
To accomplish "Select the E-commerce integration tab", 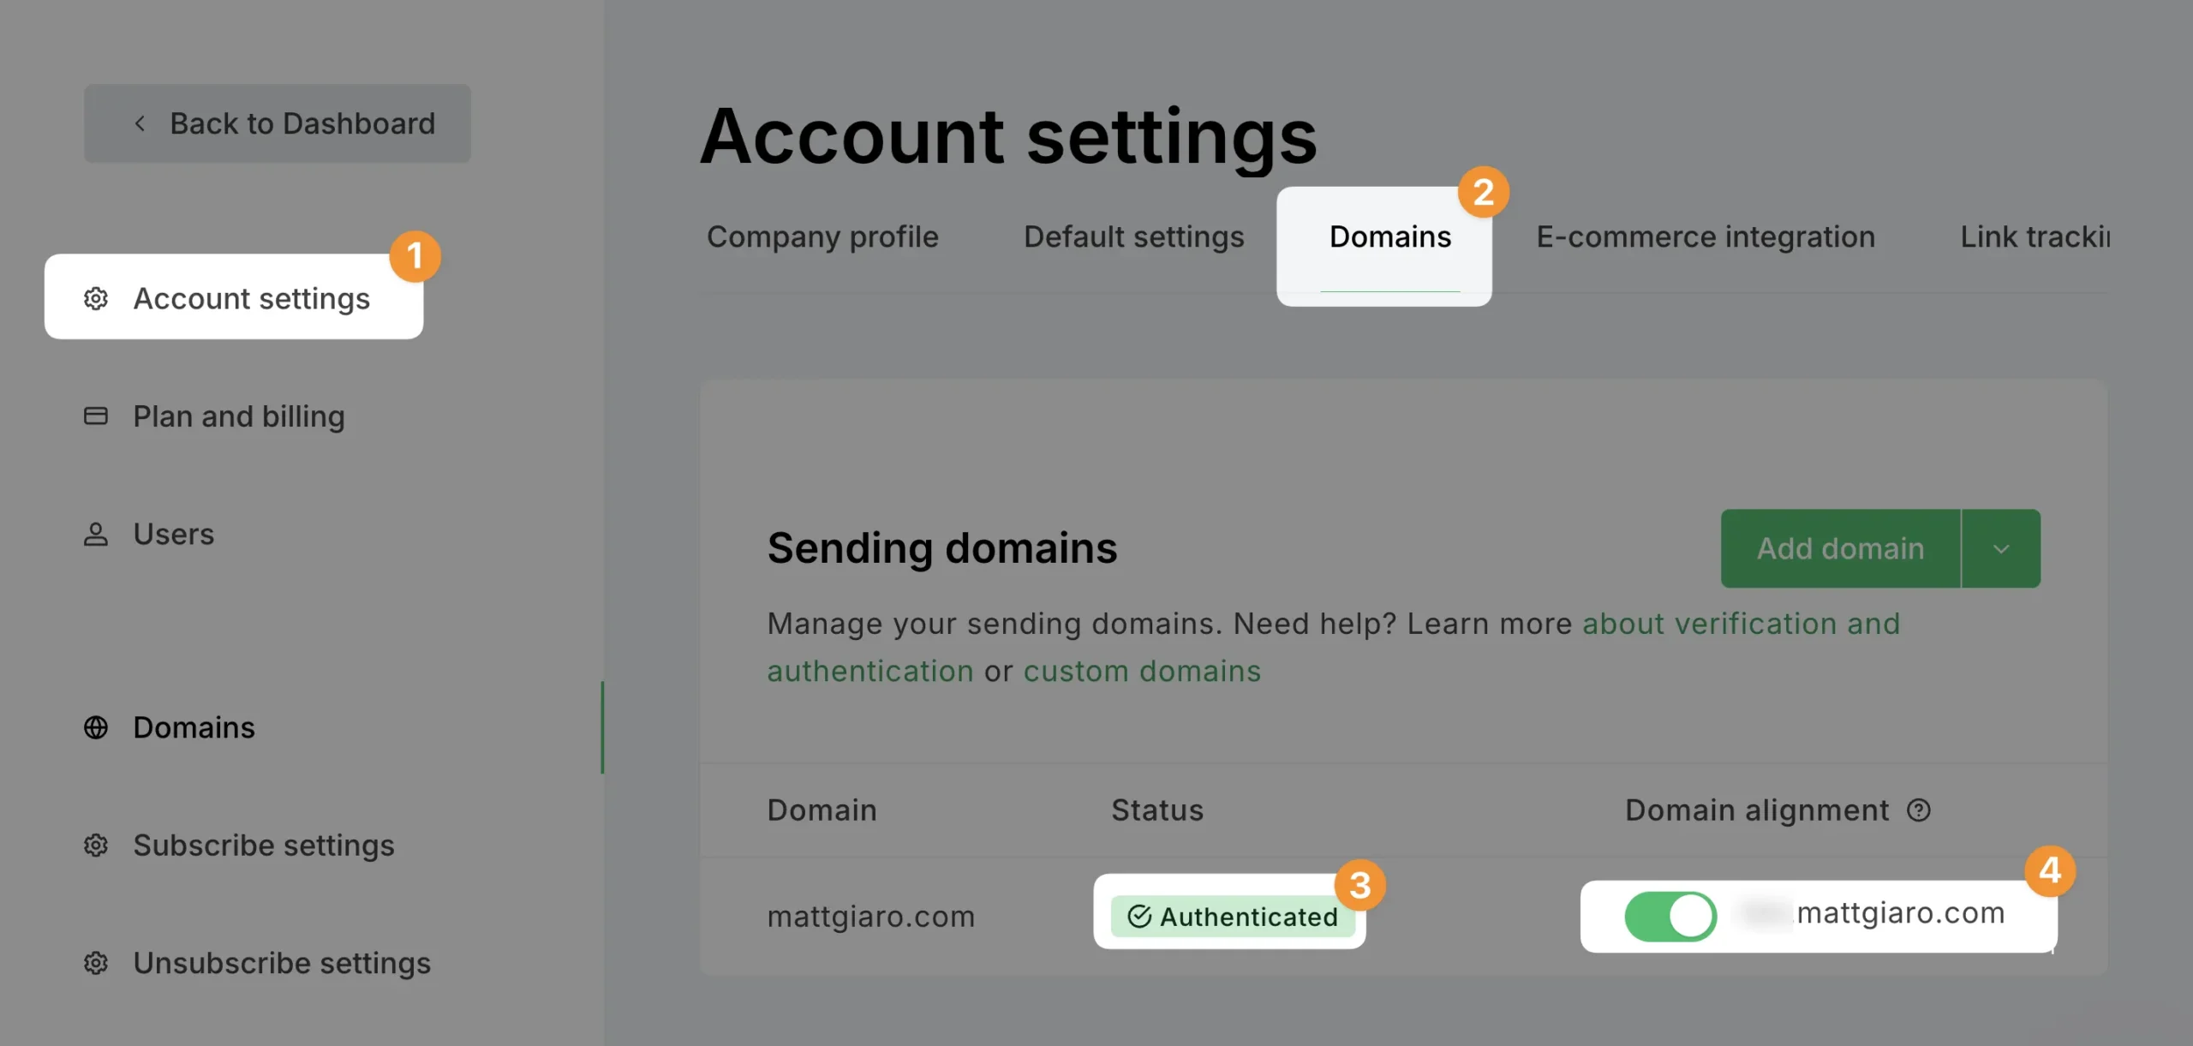I will click(x=1706, y=237).
